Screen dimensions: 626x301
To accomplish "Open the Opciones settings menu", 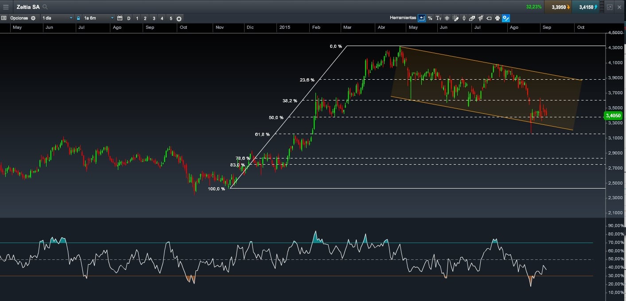I will (19, 18).
